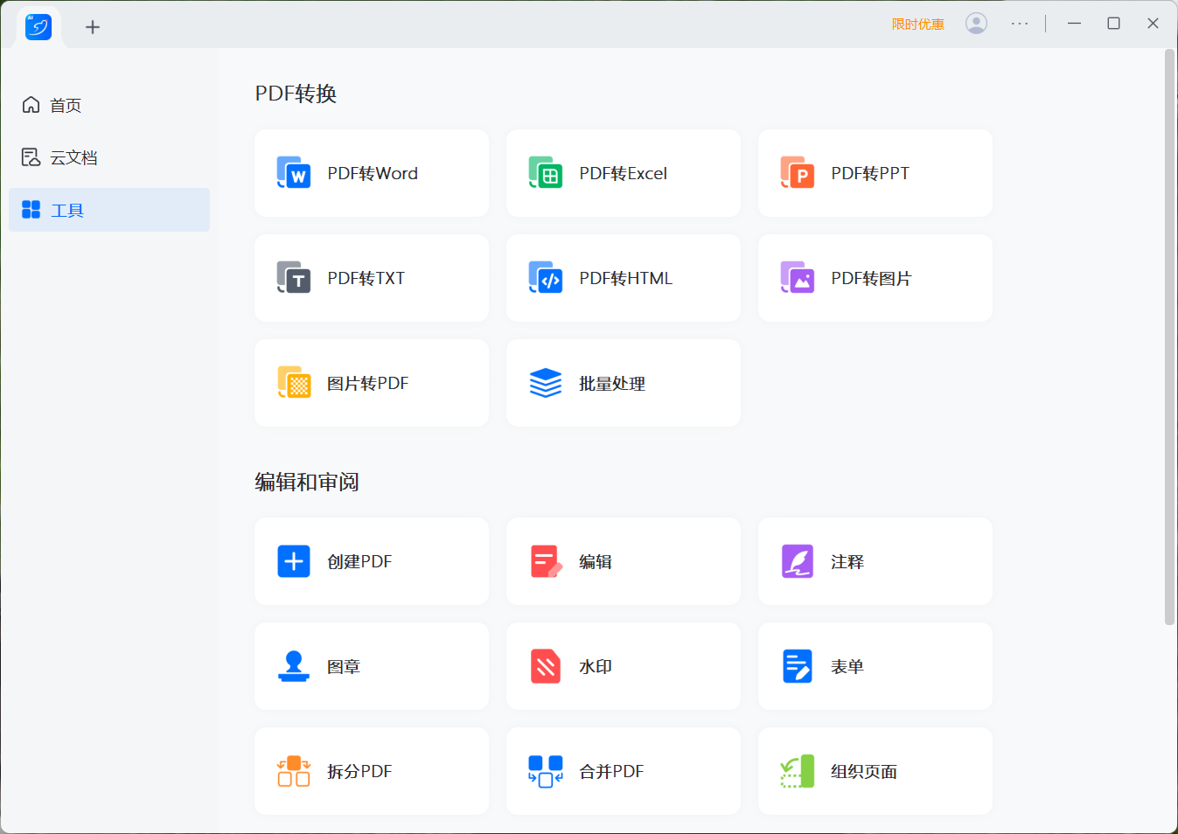1178x834 pixels.
Task: Open the three-dot more options menu
Action: [x=1020, y=24]
